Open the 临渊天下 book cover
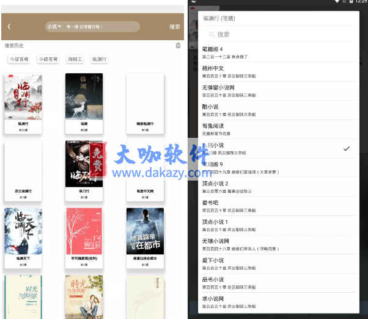This screenshot has width=368, height=319. [23, 231]
